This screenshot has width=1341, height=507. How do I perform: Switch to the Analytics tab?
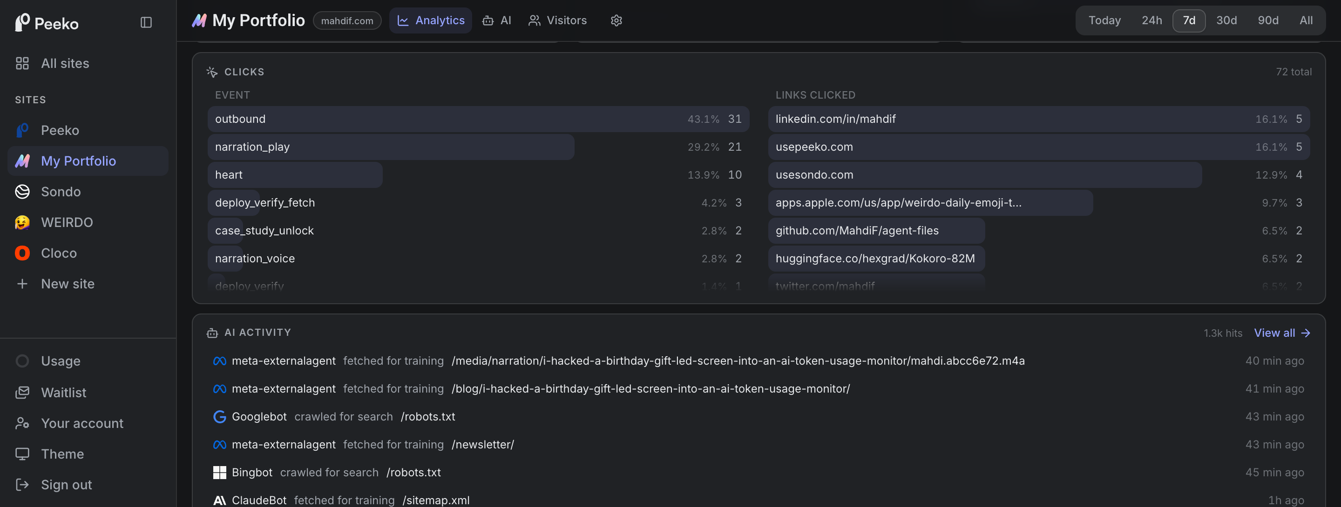point(431,20)
